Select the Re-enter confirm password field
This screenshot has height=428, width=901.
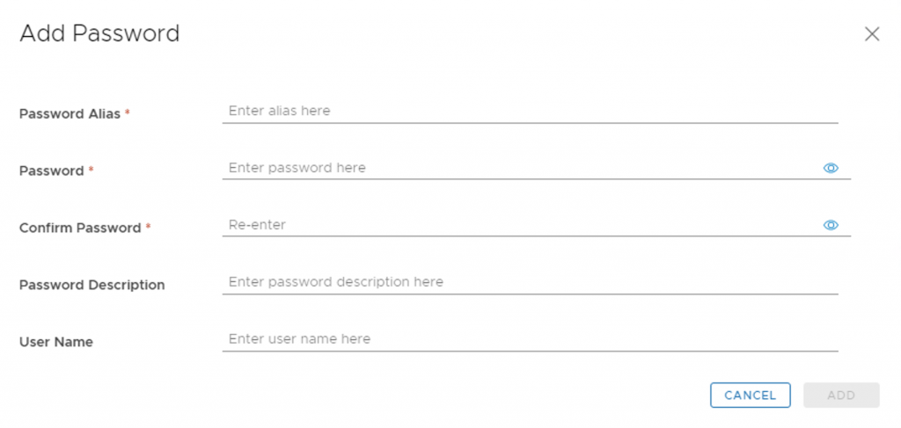(519, 225)
